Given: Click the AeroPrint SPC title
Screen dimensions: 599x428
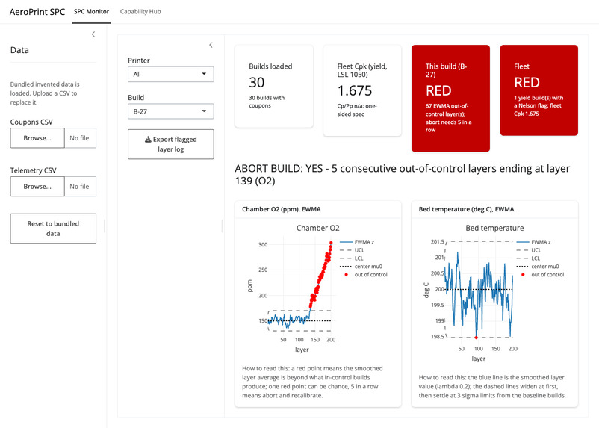Looking at the screenshot, I should pos(37,12).
